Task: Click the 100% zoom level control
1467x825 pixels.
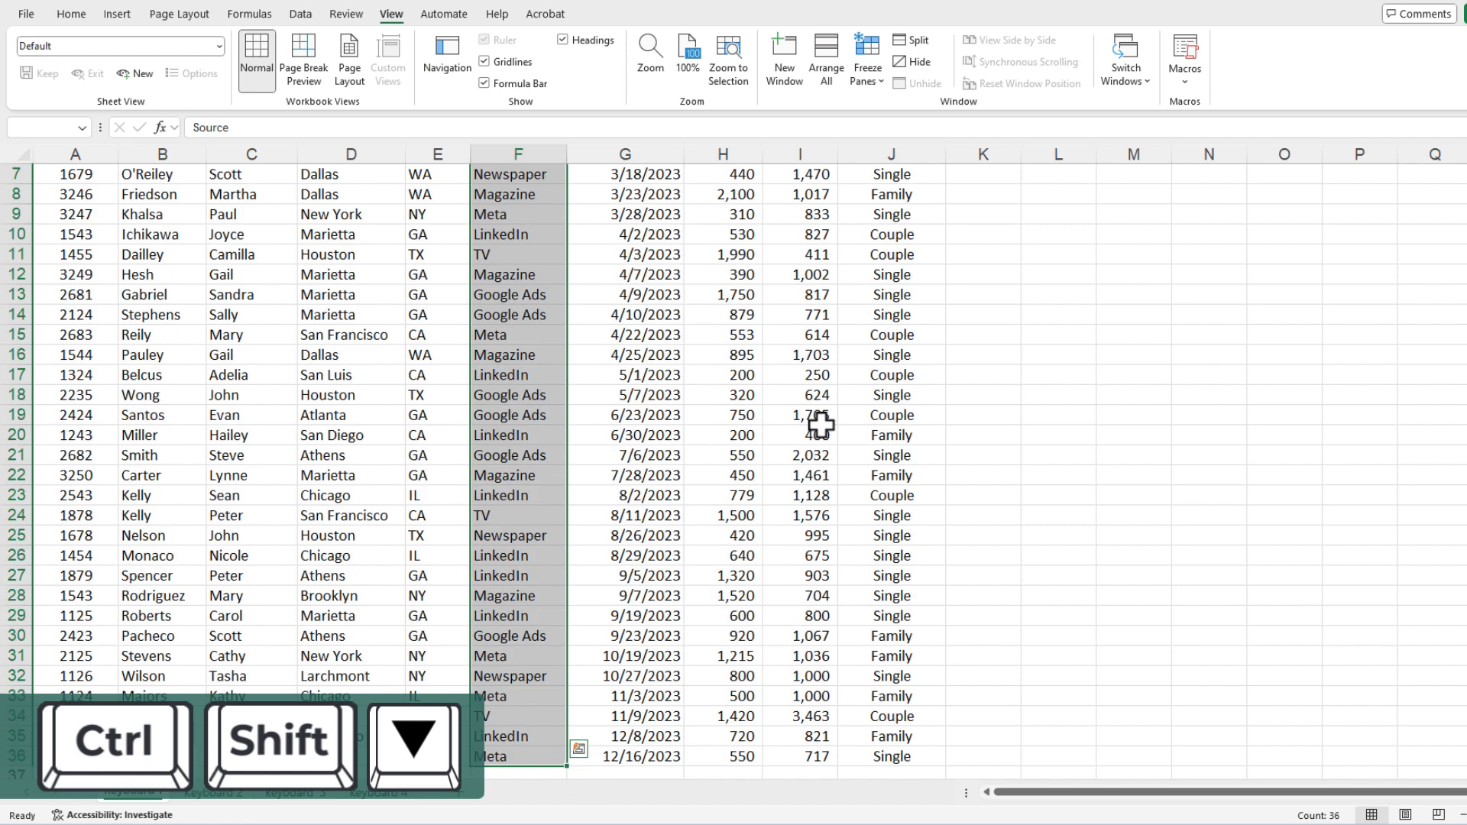Action: coord(689,56)
